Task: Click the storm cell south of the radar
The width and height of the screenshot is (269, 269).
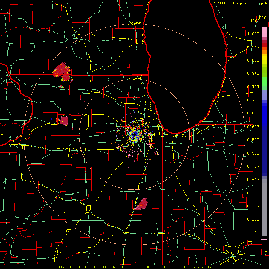Action: point(141,204)
